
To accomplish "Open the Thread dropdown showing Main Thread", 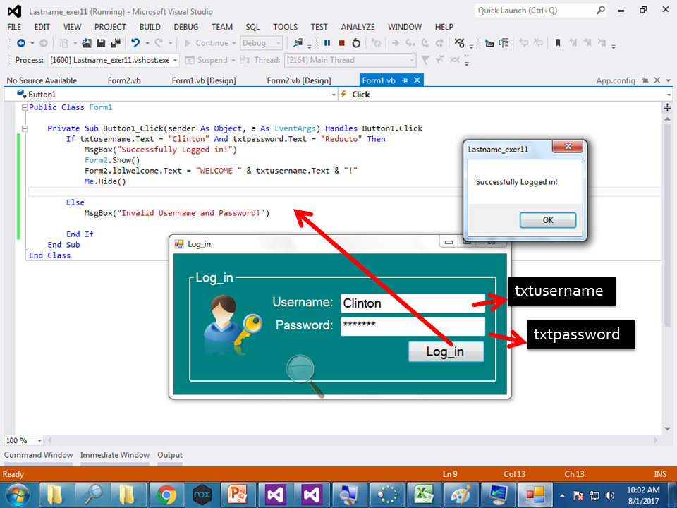I will (x=350, y=60).
